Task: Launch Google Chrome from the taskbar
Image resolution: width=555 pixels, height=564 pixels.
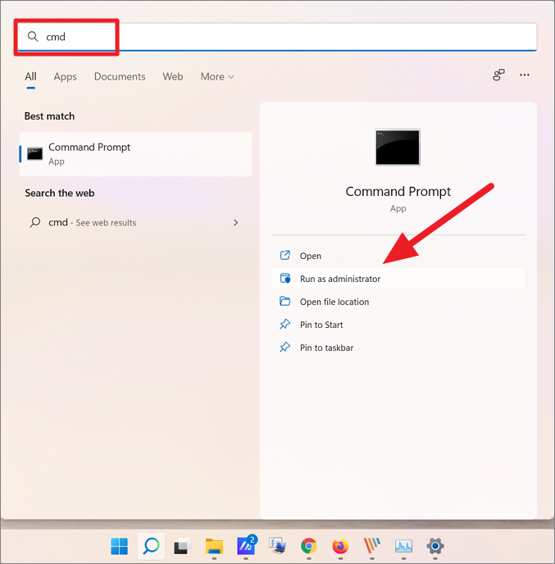Action: [309, 546]
